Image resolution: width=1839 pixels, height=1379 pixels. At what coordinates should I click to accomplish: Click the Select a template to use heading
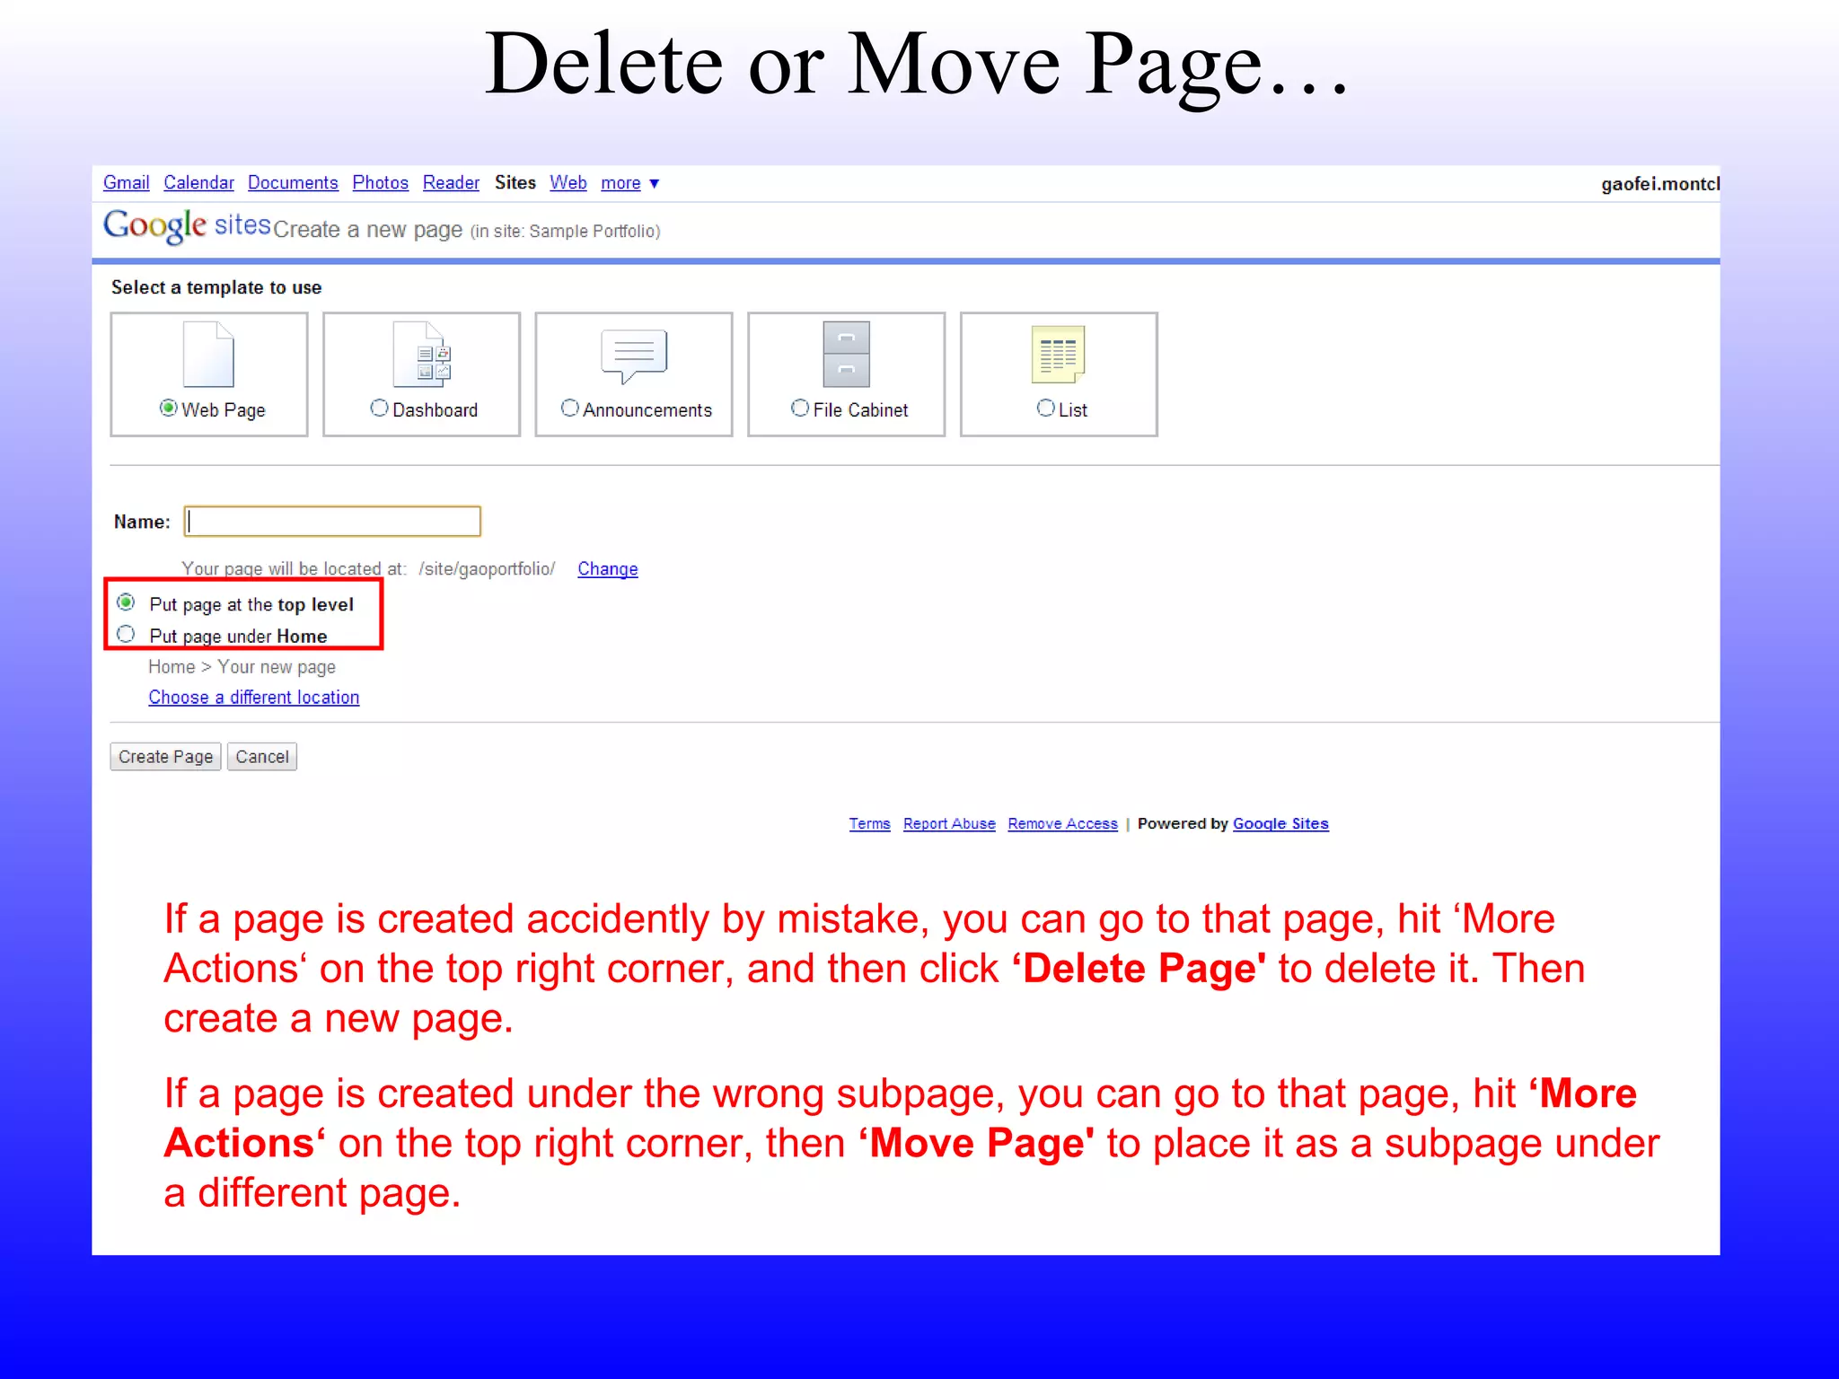[216, 287]
